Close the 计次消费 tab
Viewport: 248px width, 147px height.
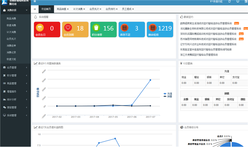pos(84,8)
